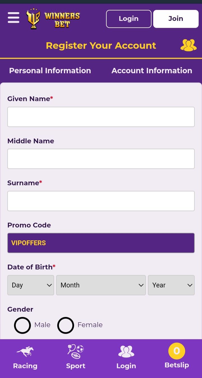Focus the Surname input field
202x378 pixels.
(101, 201)
